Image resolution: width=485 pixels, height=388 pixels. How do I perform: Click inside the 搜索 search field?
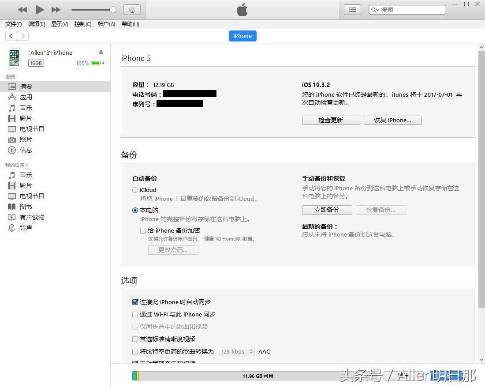coord(406,9)
